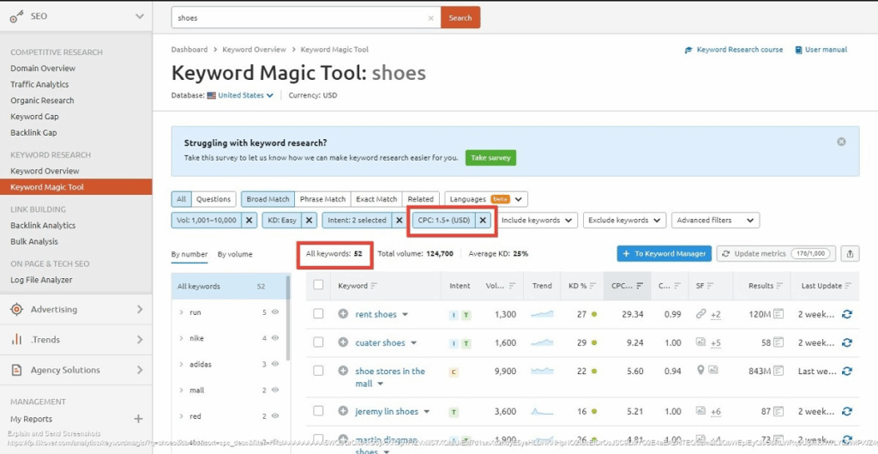Open the Advanced filters dropdown

click(x=715, y=221)
